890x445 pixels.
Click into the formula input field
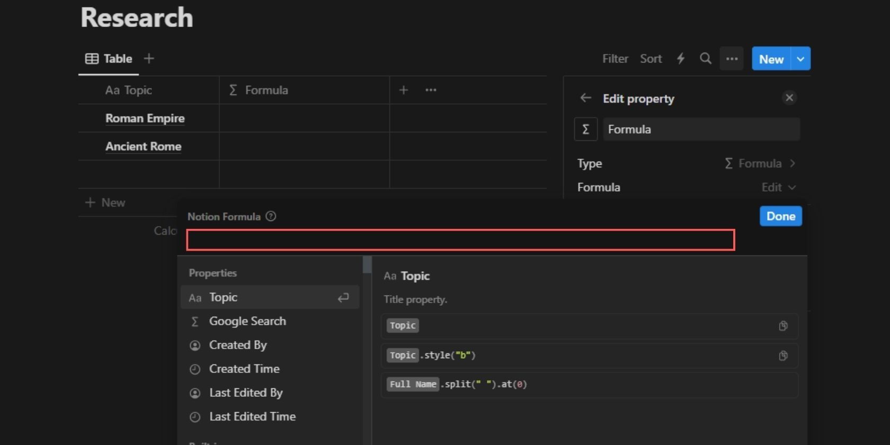pyautogui.click(x=460, y=240)
